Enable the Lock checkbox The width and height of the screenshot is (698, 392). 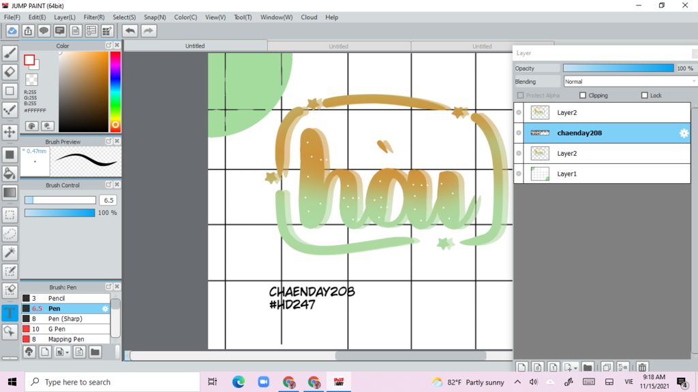pyautogui.click(x=644, y=95)
